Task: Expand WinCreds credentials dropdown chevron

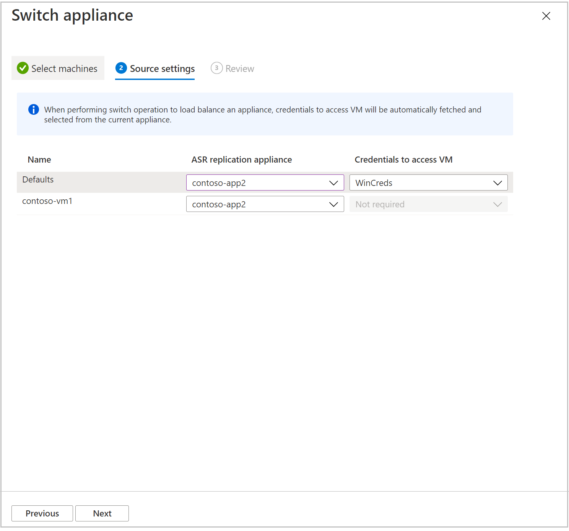Action: [x=497, y=183]
